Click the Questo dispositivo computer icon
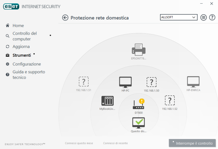The image size is (218, 149). pyautogui.click(x=139, y=123)
